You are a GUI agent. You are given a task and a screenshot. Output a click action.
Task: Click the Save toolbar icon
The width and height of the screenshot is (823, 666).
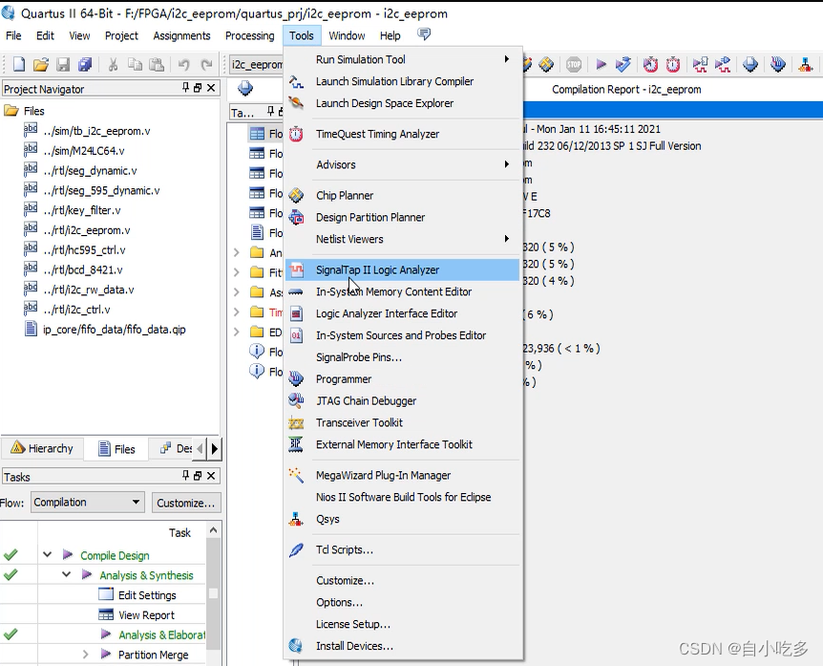(x=63, y=65)
